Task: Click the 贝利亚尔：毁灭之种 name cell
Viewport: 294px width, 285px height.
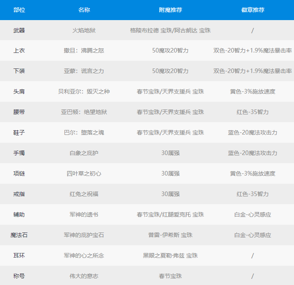Action: (x=84, y=91)
